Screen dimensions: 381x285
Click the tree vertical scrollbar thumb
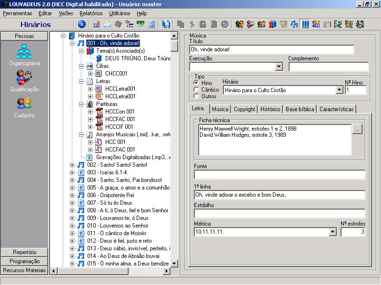tap(174, 46)
